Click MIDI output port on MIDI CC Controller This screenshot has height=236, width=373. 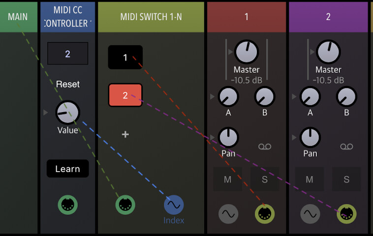67,205
